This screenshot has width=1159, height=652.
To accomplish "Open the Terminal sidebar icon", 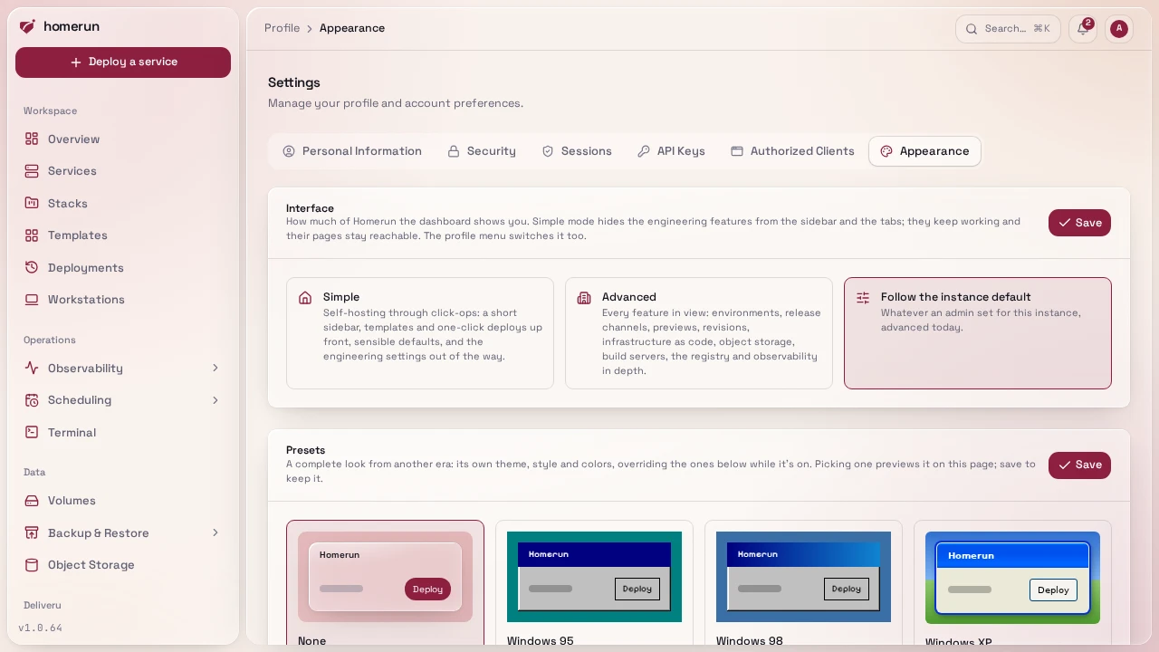I will click(x=32, y=432).
